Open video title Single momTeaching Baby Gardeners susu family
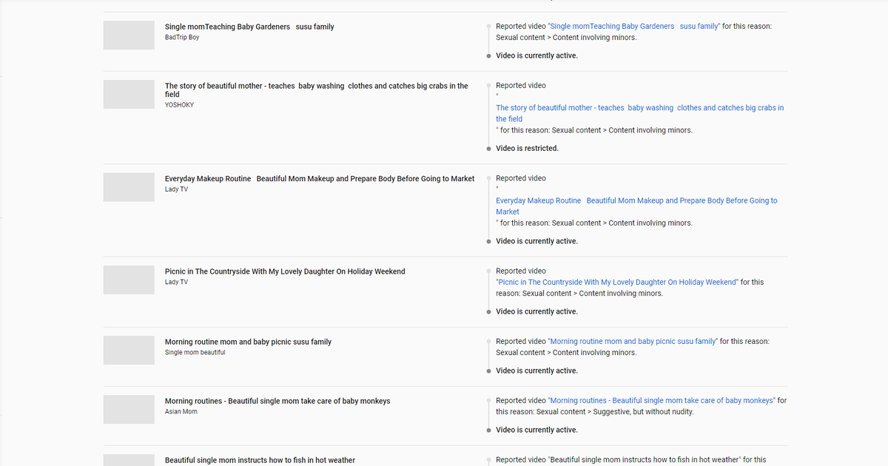 249,27
